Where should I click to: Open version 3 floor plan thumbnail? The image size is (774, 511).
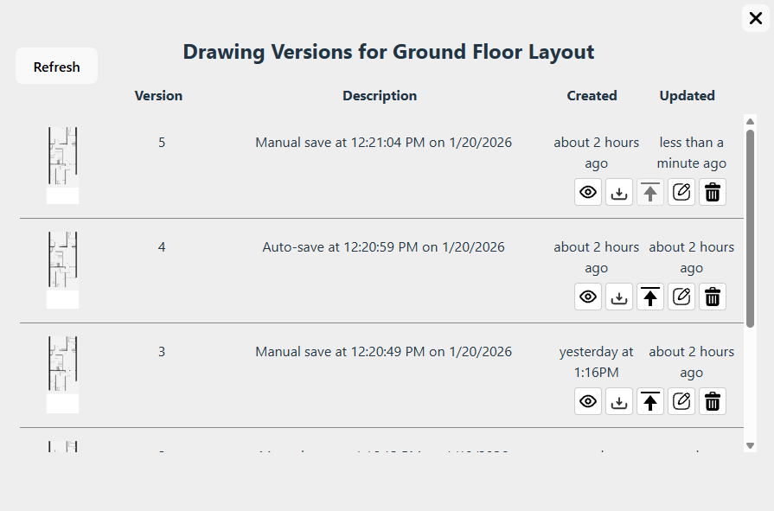tap(62, 374)
